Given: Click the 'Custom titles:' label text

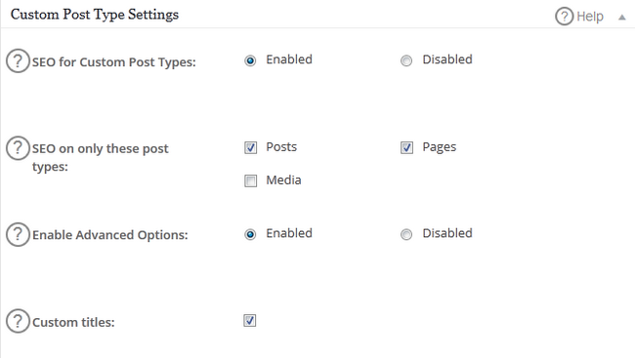Looking at the screenshot, I should click(x=73, y=323).
